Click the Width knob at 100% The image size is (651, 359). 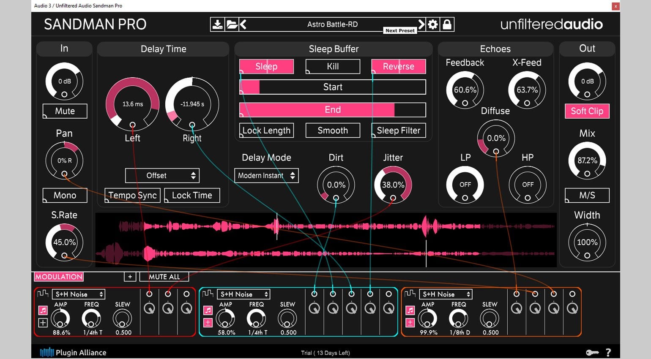click(x=587, y=242)
